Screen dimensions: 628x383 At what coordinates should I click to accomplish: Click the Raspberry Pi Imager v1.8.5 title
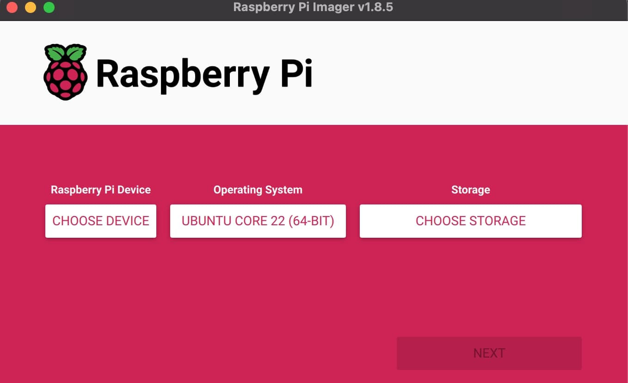pyautogui.click(x=314, y=7)
